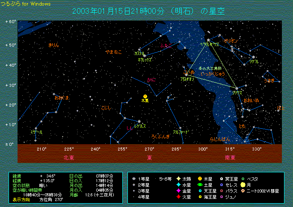The height and width of the screenshot is (207, 293).
Task: Select the Venus (金星) legend icon
Action: click(178, 191)
